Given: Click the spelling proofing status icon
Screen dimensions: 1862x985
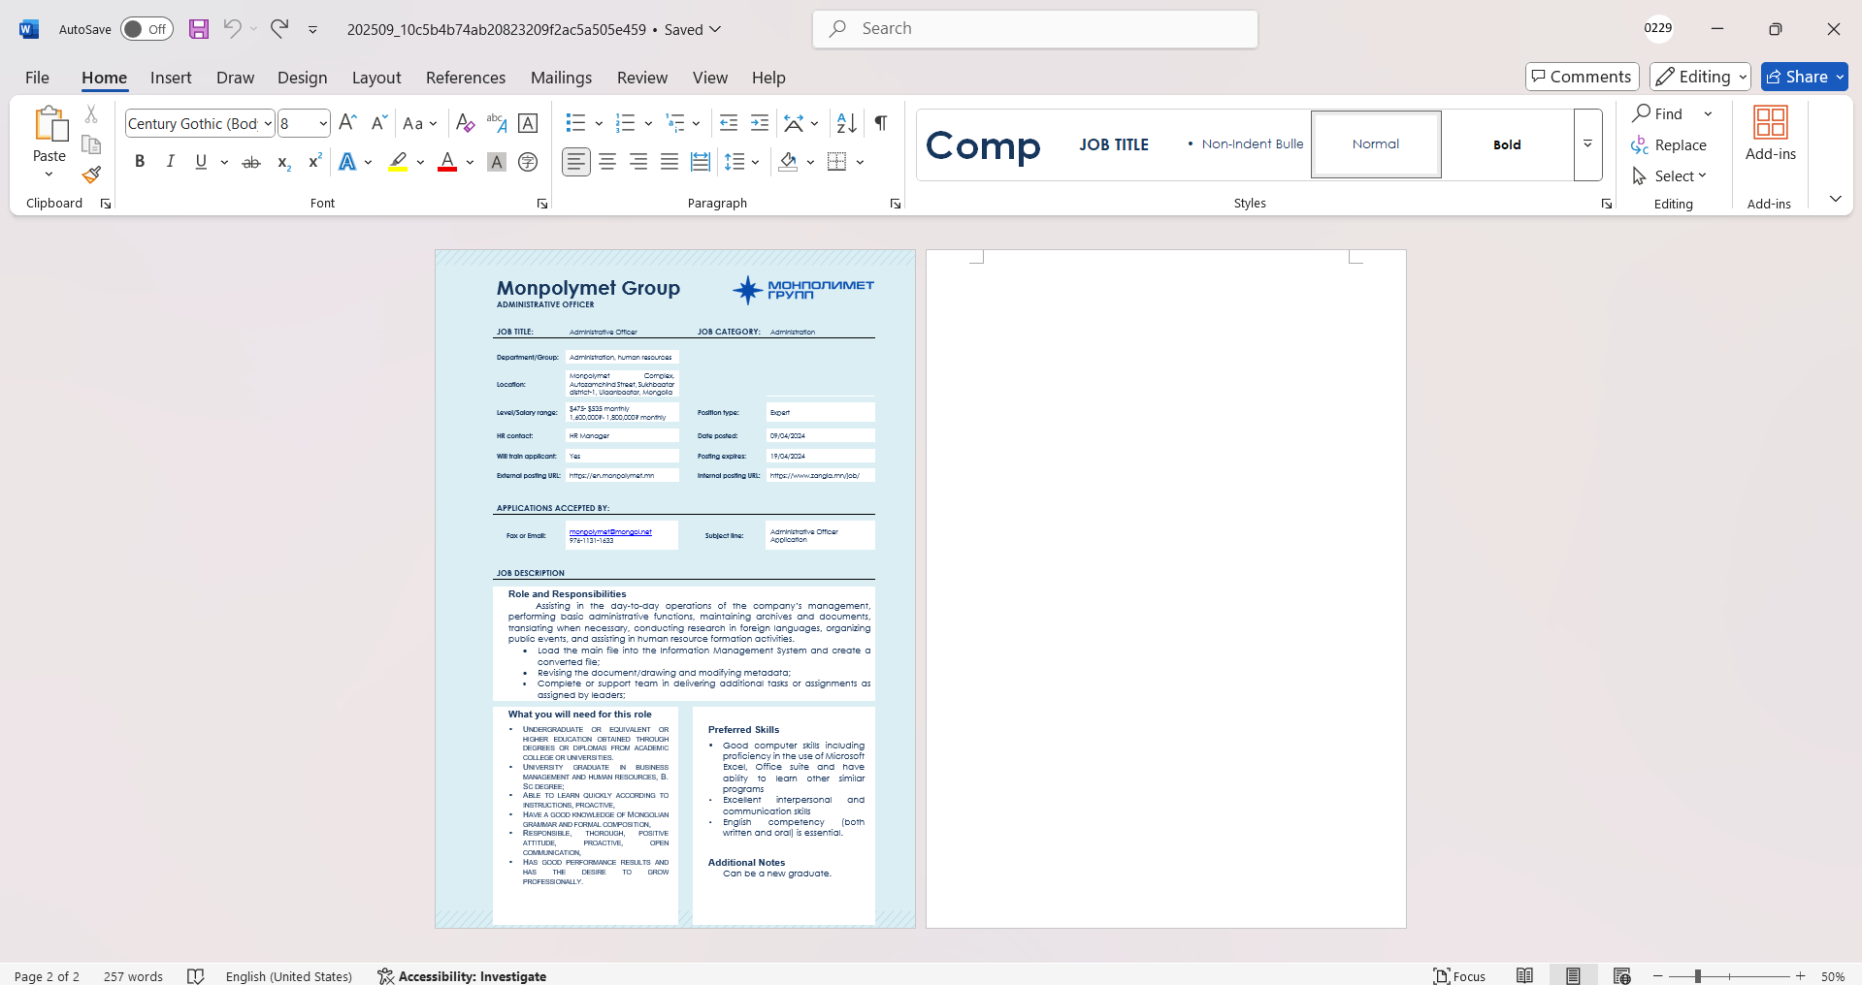Looking at the screenshot, I should (x=195, y=975).
